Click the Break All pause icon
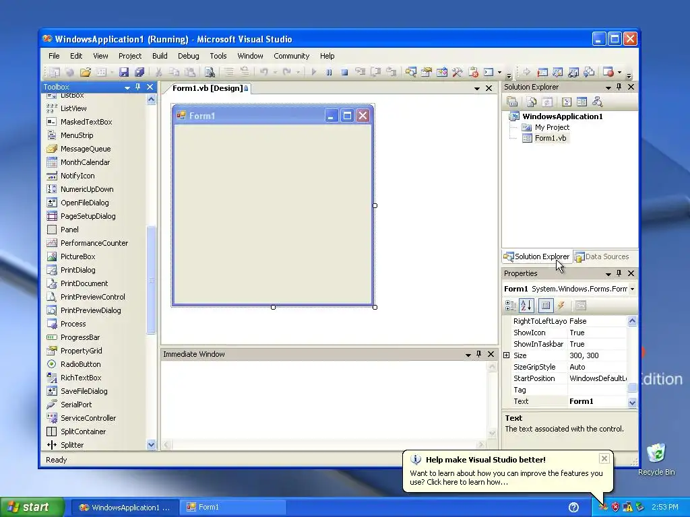 329,72
